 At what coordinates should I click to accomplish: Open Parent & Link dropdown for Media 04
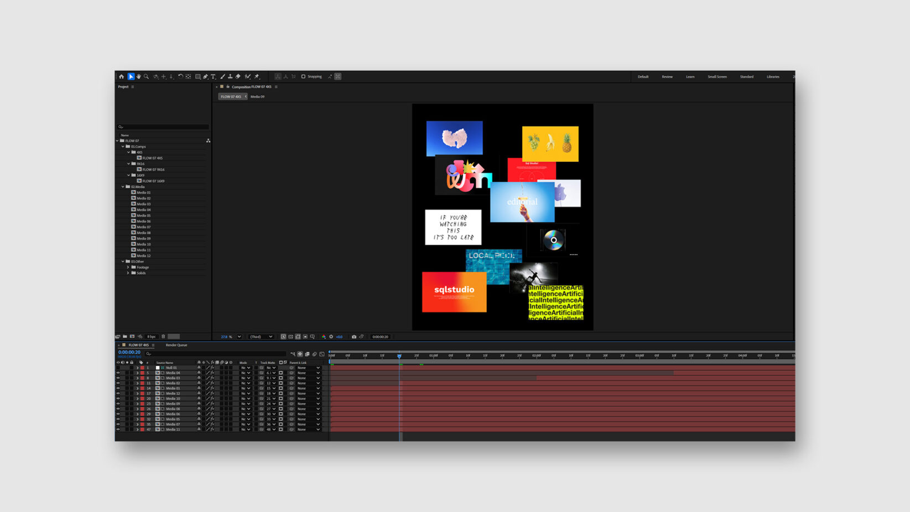click(x=309, y=373)
